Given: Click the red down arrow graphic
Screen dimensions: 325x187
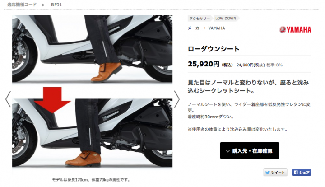Looking at the screenshot, I should pos(52,100).
